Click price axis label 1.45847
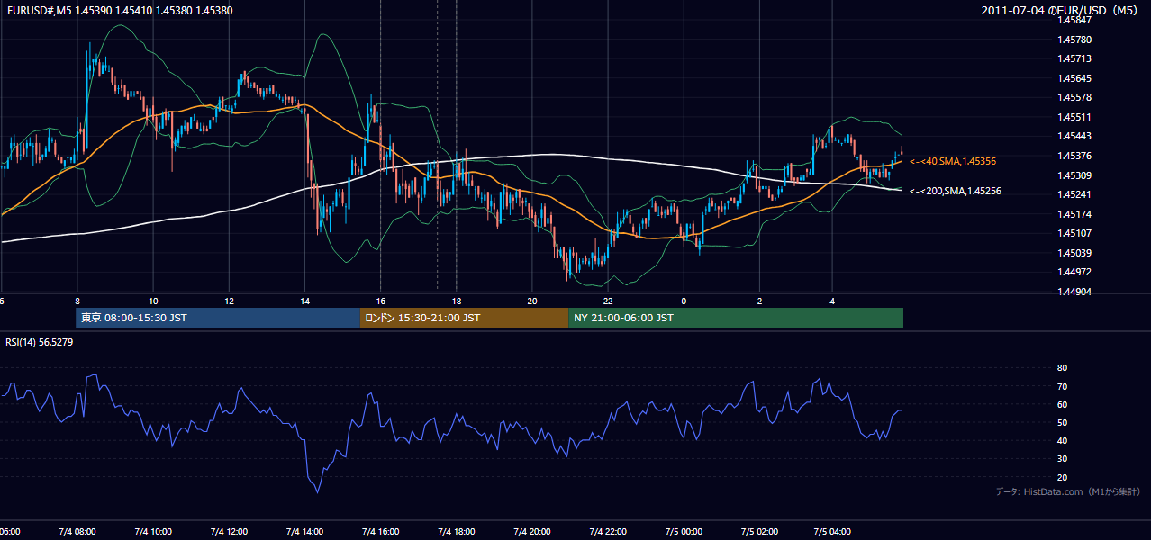Image resolution: width=1151 pixels, height=540 pixels. (x=1074, y=20)
